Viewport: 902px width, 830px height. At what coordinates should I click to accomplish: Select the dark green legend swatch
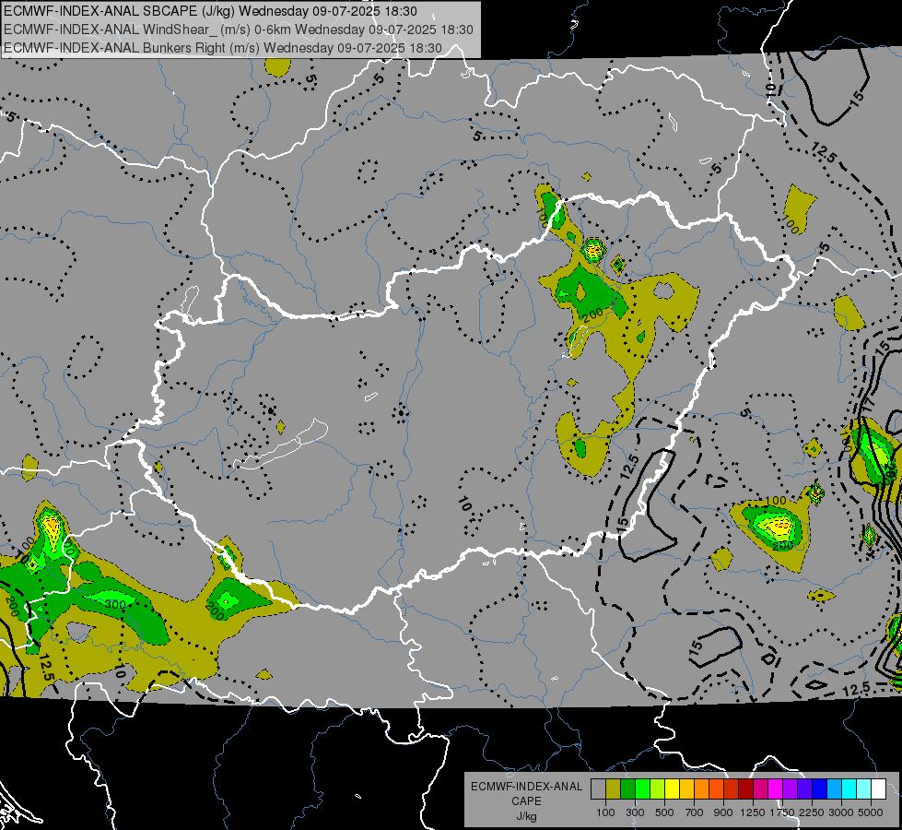[627, 788]
